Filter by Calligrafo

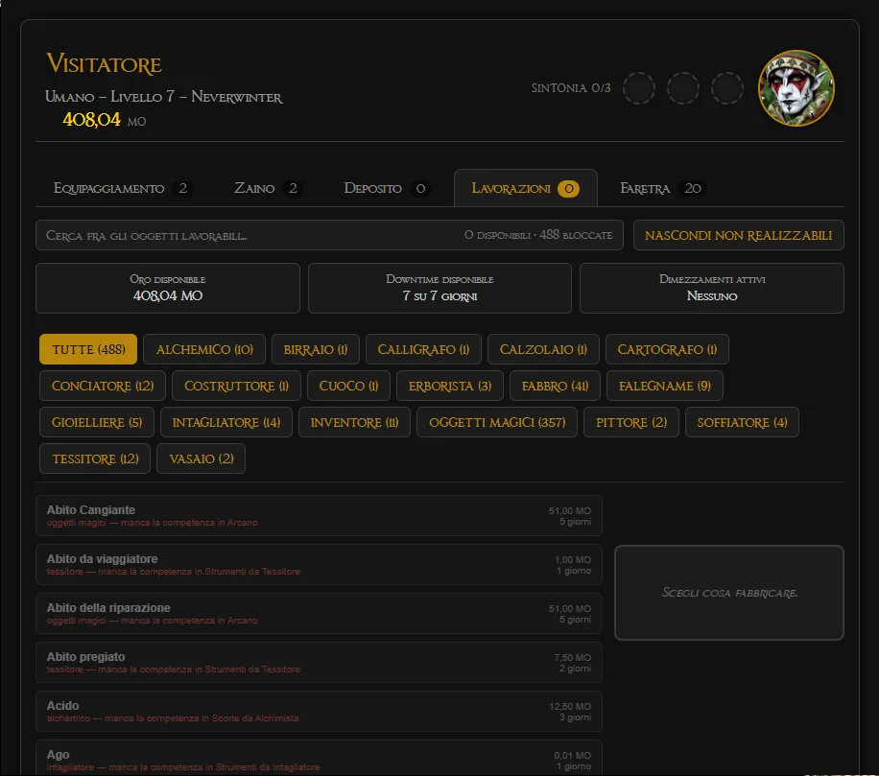(x=424, y=349)
